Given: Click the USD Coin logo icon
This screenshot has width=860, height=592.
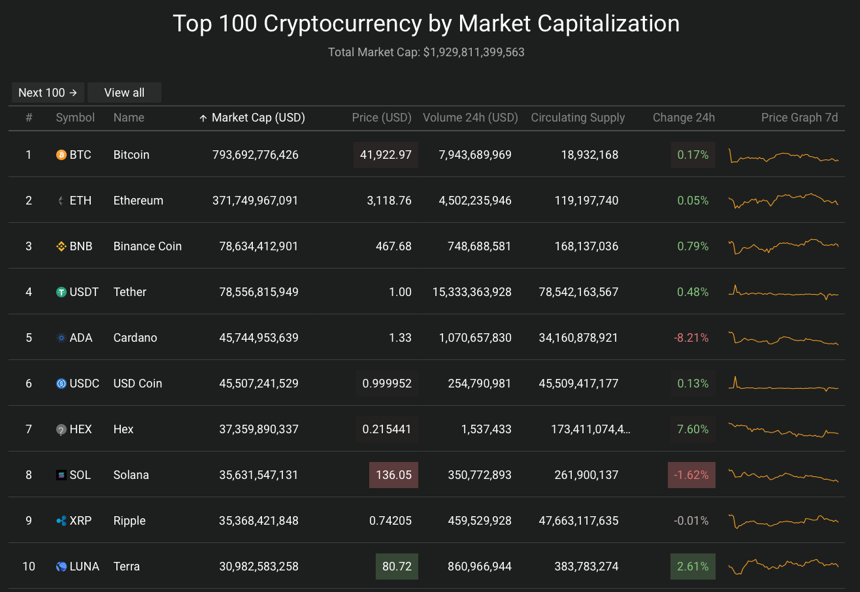Looking at the screenshot, I should click(x=61, y=384).
